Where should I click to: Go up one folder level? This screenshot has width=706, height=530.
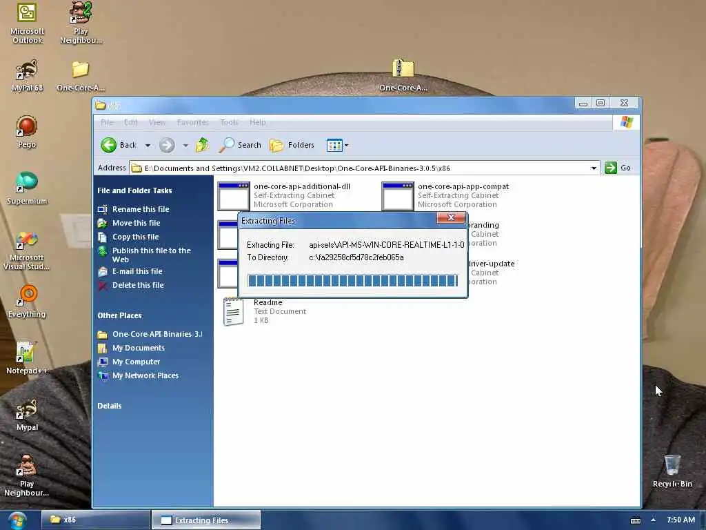pyautogui.click(x=202, y=145)
